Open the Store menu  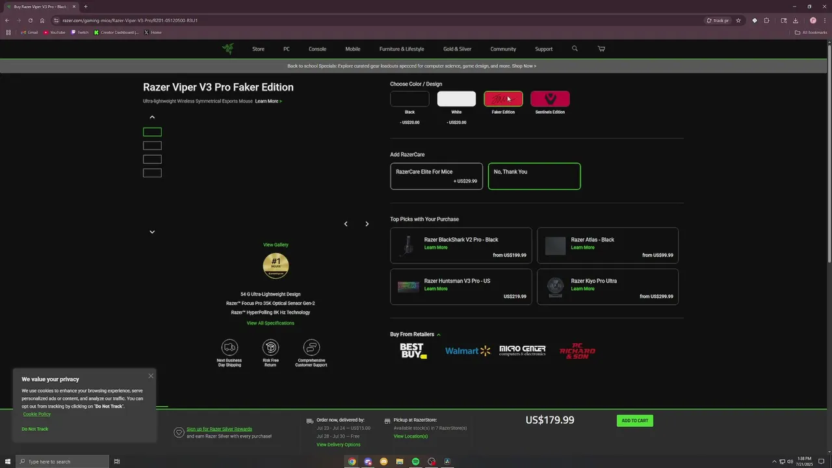258,49
